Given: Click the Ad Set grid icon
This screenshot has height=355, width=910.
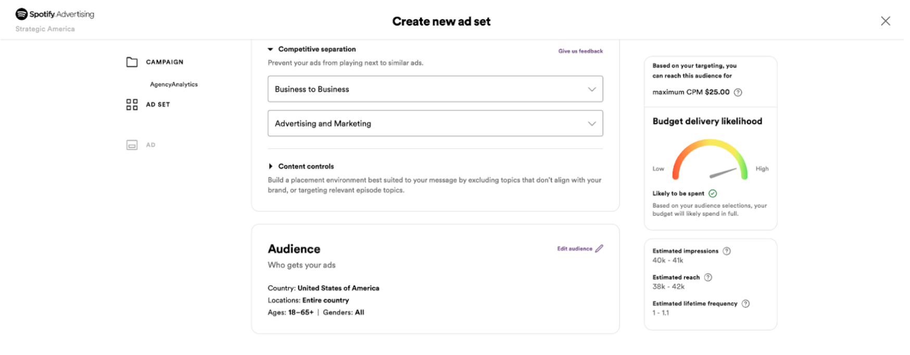Looking at the screenshot, I should (132, 105).
